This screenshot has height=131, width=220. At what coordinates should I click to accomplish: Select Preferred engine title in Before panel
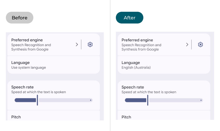point(27,40)
